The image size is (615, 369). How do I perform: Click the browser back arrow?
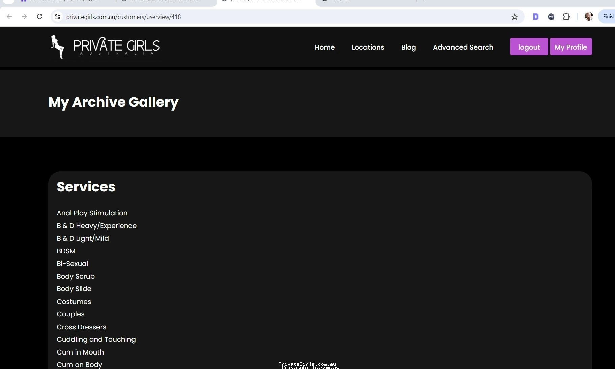coord(9,17)
